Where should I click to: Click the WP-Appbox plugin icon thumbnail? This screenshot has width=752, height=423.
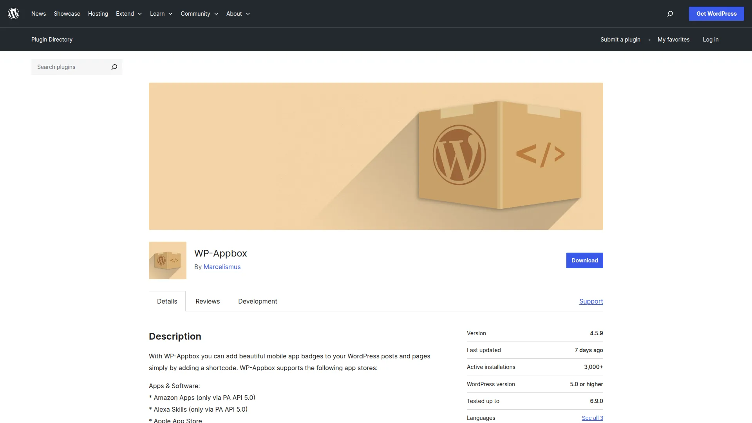click(x=168, y=260)
